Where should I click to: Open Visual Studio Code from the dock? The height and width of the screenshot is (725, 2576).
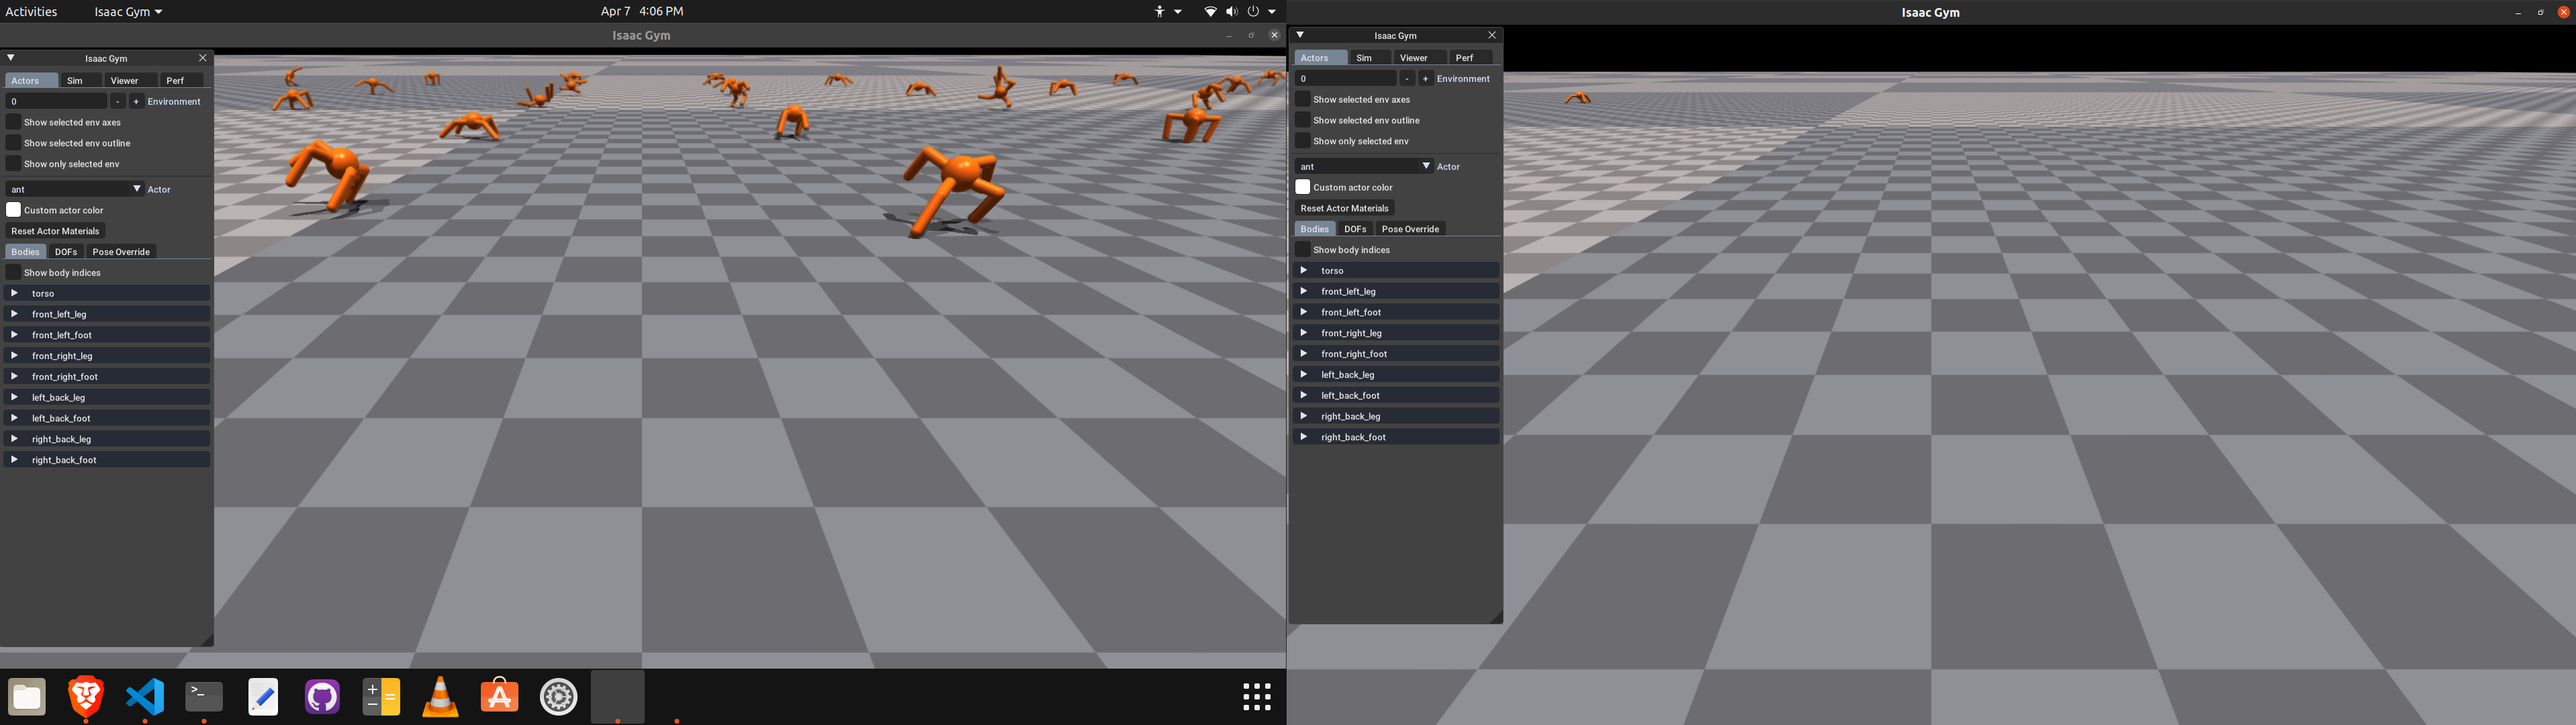pos(145,696)
